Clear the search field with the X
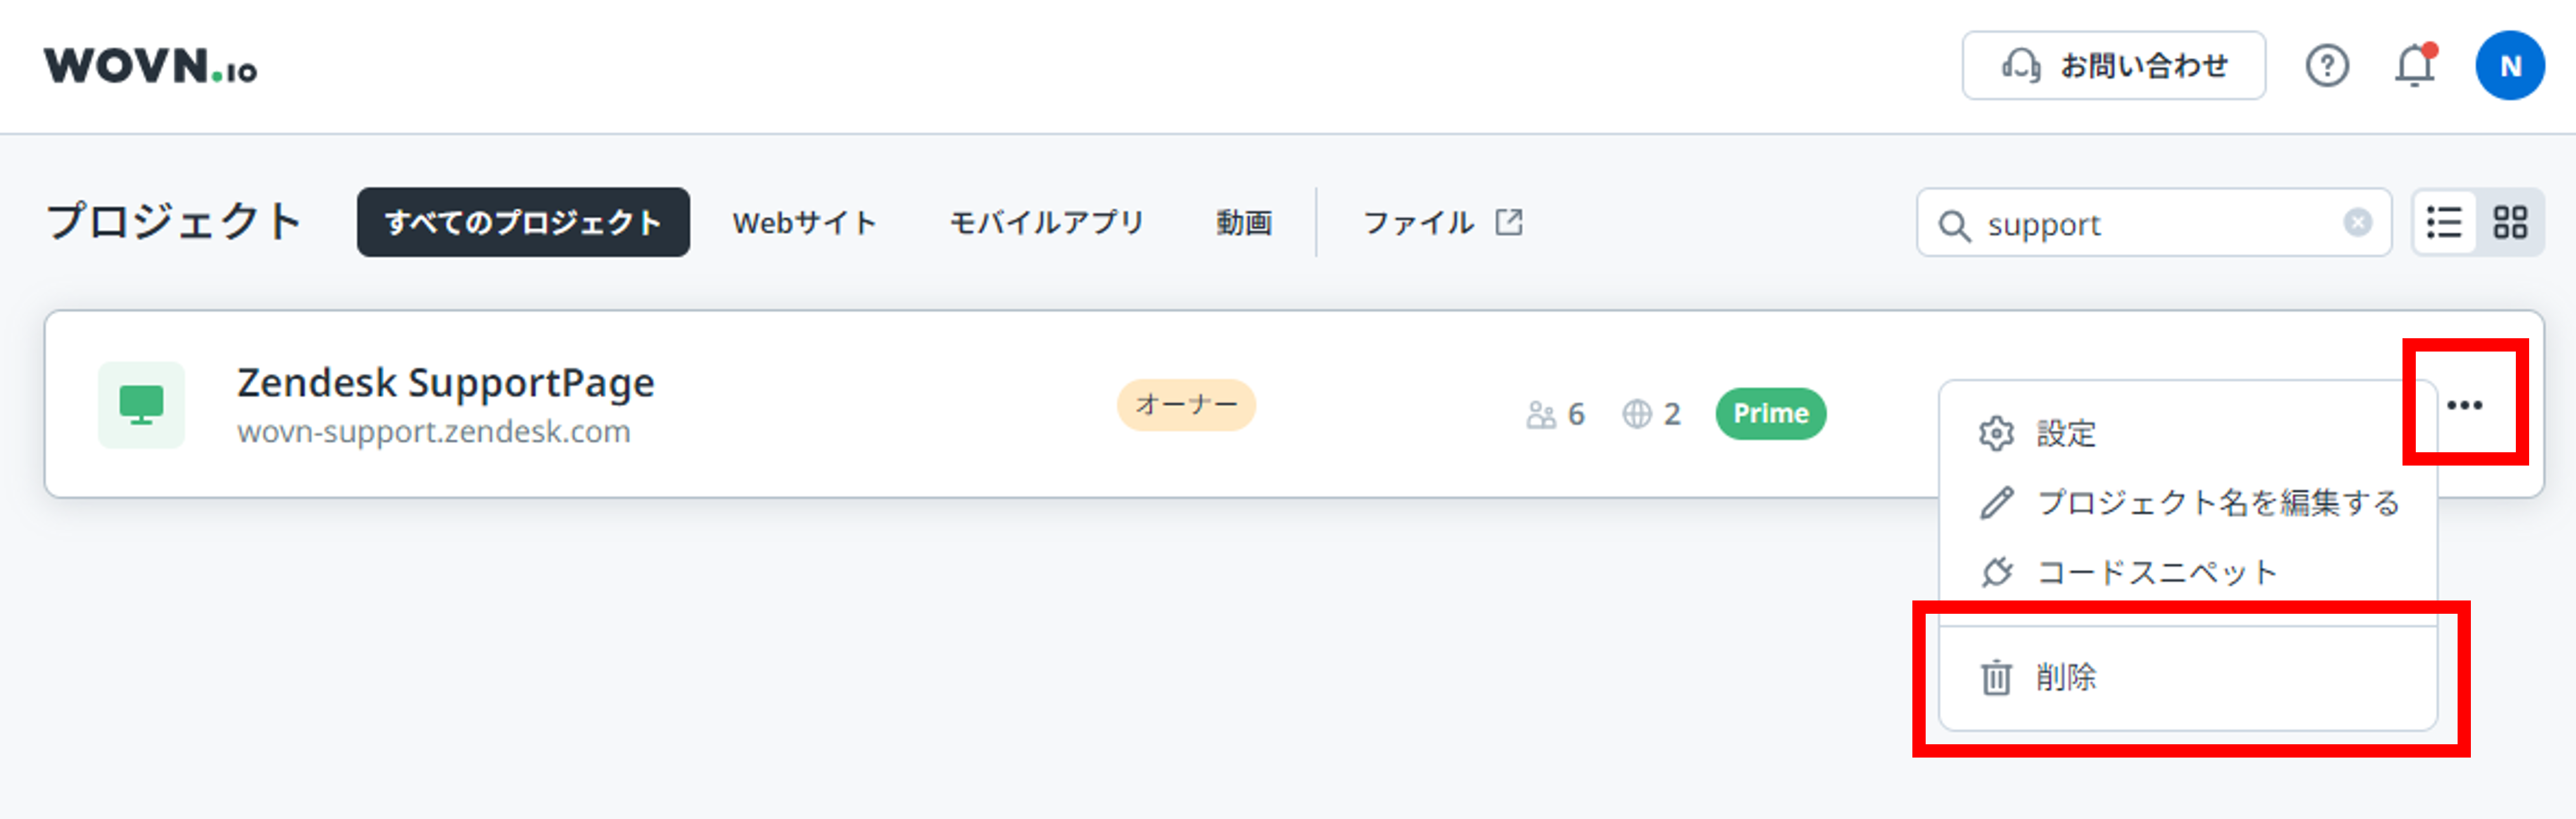Screen dimensions: 2576x819 [x=2358, y=222]
